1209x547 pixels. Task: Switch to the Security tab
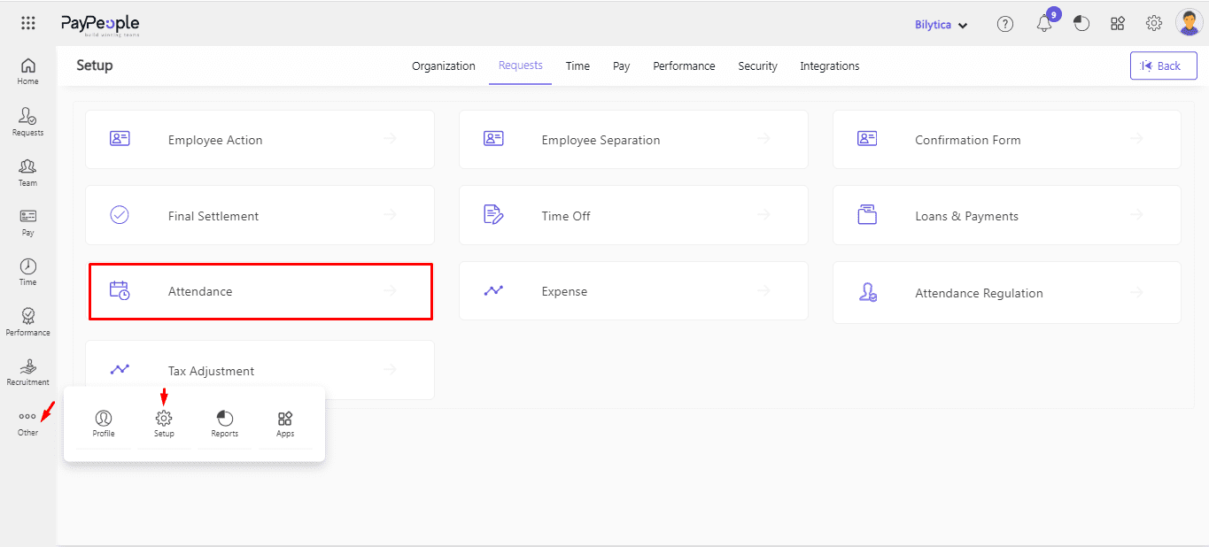(757, 66)
